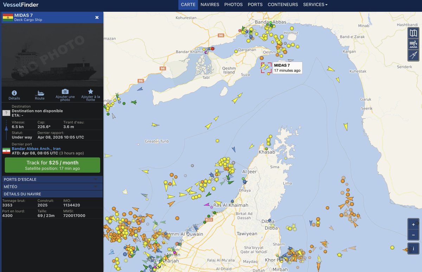The width and height of the screenshot is (422, 272).
Task: Click the Qeshm Island map label
Action: (229, 70)
